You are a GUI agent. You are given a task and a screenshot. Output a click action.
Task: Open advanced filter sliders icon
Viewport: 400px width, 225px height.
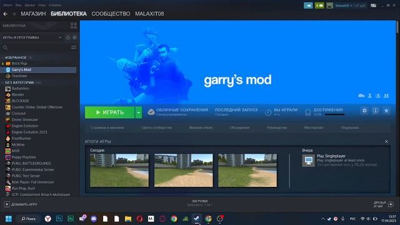(74, 47)
